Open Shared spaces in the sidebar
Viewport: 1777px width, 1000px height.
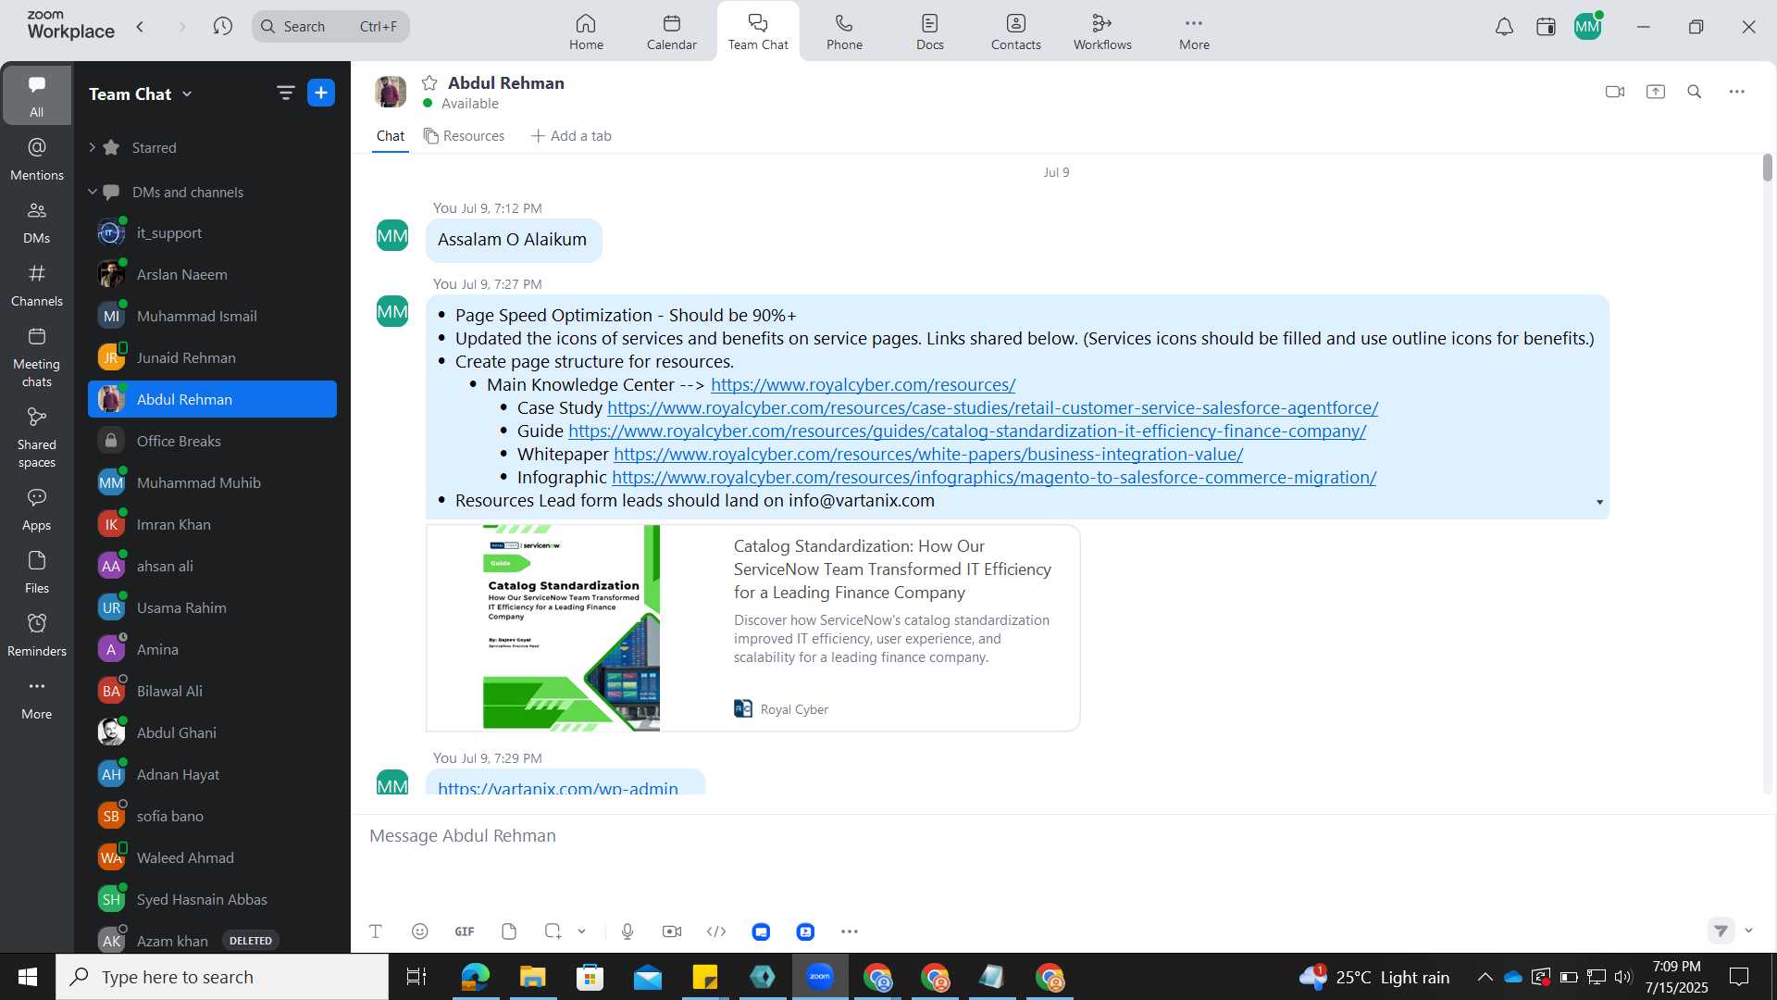(37, 438)
